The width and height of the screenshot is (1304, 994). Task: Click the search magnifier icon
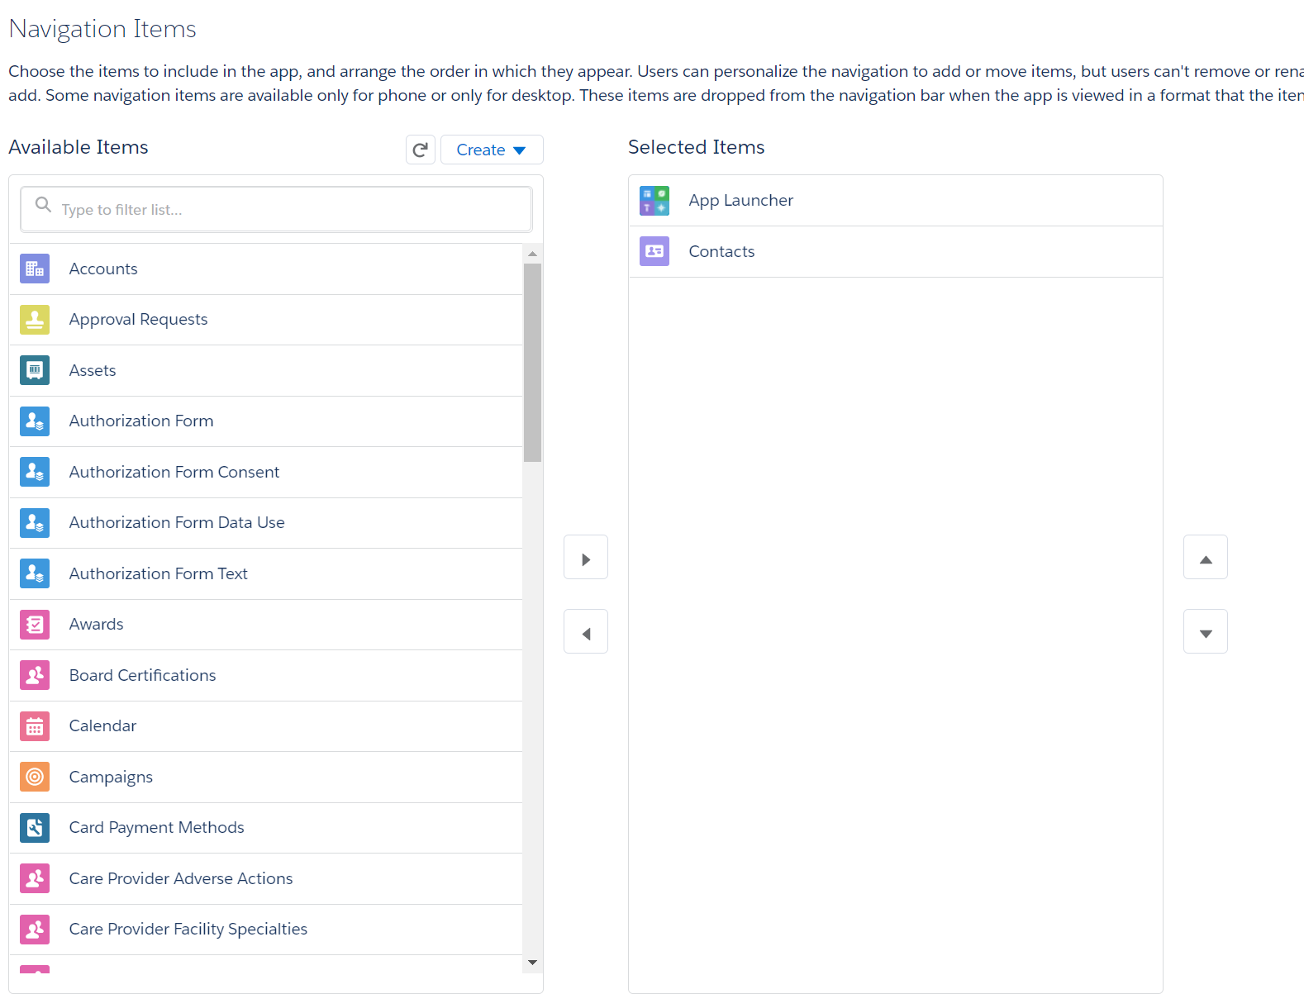coord(43,204)
